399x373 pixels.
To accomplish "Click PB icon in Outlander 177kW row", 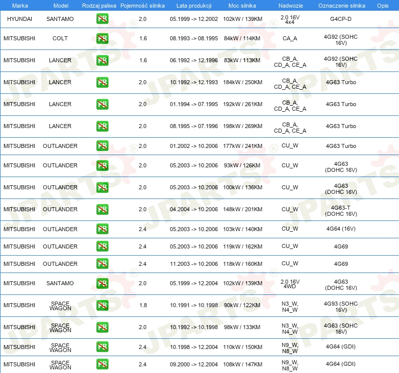I will [x=102, y=146].
